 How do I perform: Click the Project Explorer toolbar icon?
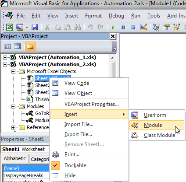(x=156, y=27)
